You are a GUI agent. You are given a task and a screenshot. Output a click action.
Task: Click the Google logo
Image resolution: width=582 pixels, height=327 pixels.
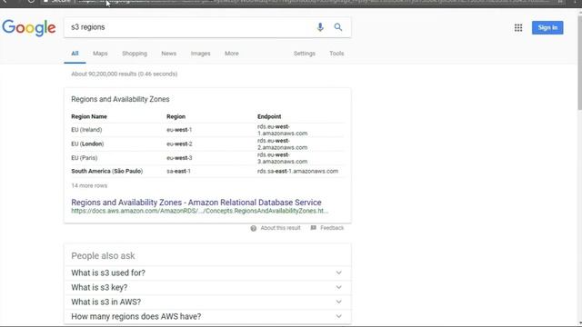[x=29, y=28]
